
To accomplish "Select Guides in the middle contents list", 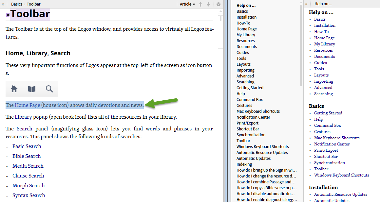I will click(x=243, y=53).
